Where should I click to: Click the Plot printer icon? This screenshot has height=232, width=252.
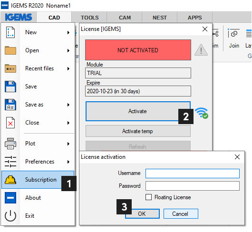click(10, 144)
